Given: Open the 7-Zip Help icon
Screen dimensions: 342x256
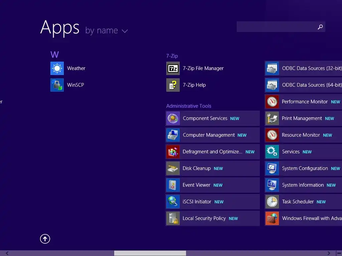Looking at the screenshot, I should [173, 85].
